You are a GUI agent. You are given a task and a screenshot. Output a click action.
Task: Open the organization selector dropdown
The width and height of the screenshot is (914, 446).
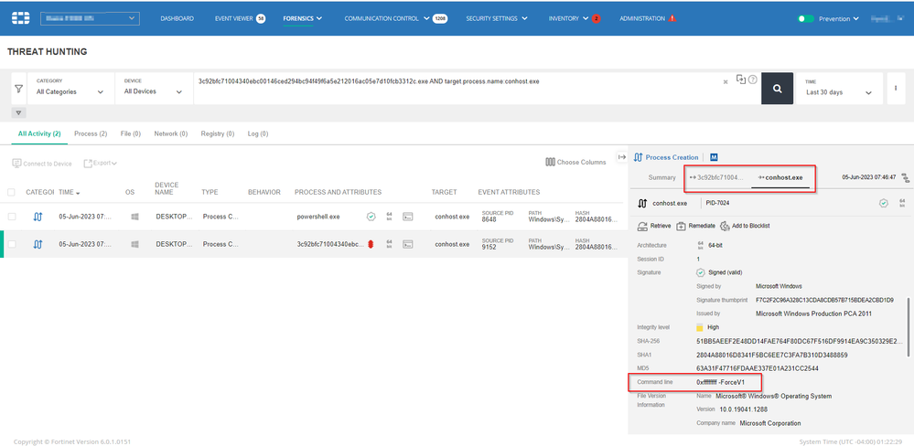[90, 18]
